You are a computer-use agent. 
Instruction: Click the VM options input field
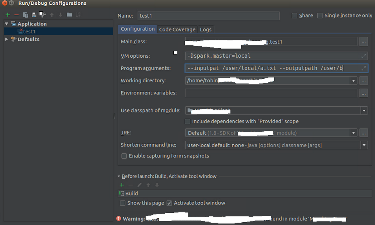271,56
